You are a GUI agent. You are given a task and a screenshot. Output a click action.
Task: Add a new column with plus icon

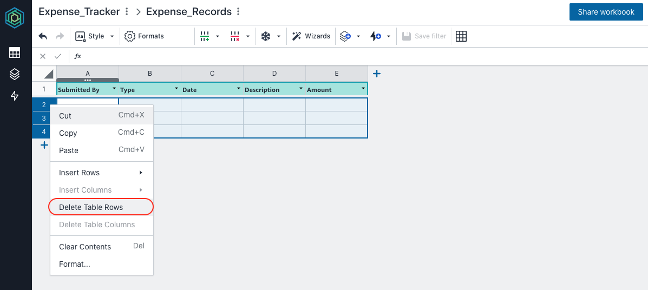[376, 74]
